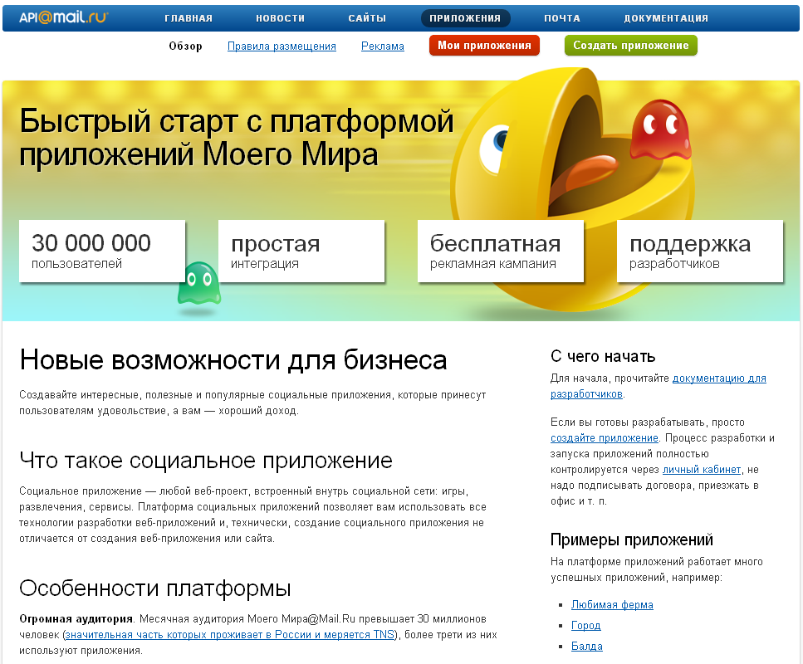803x664 pixels.
Task: Open the Город example app
Action: [585, 626]
